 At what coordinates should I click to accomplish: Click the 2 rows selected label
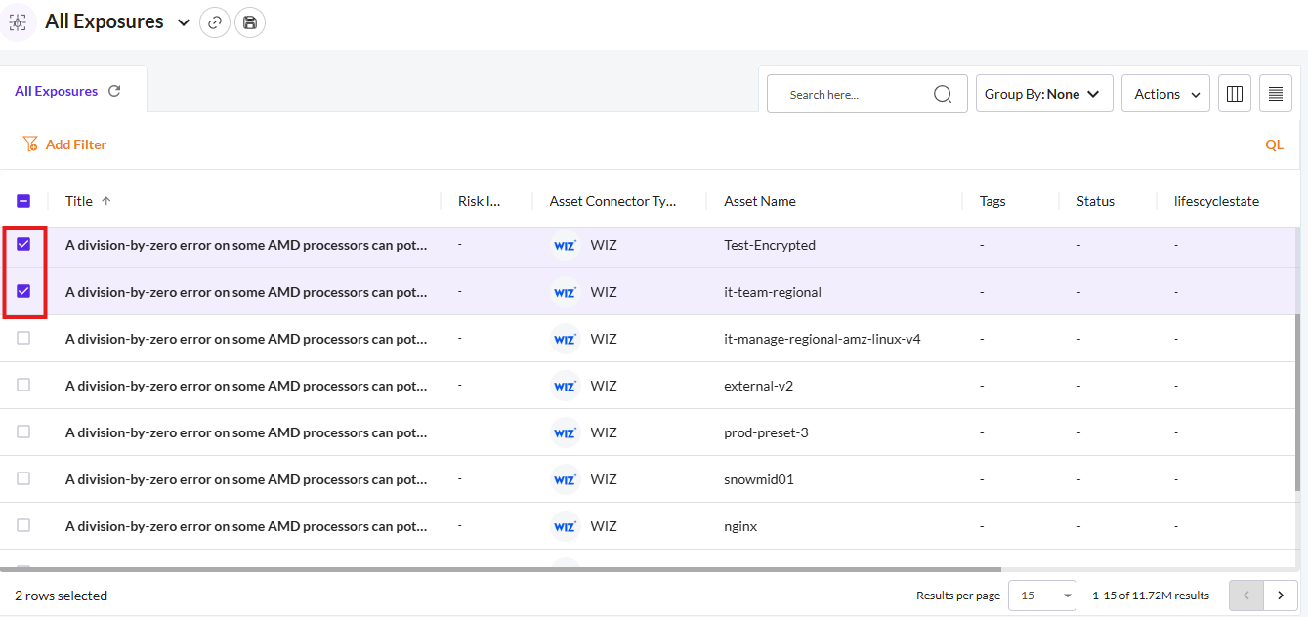(x=61, y=596)
